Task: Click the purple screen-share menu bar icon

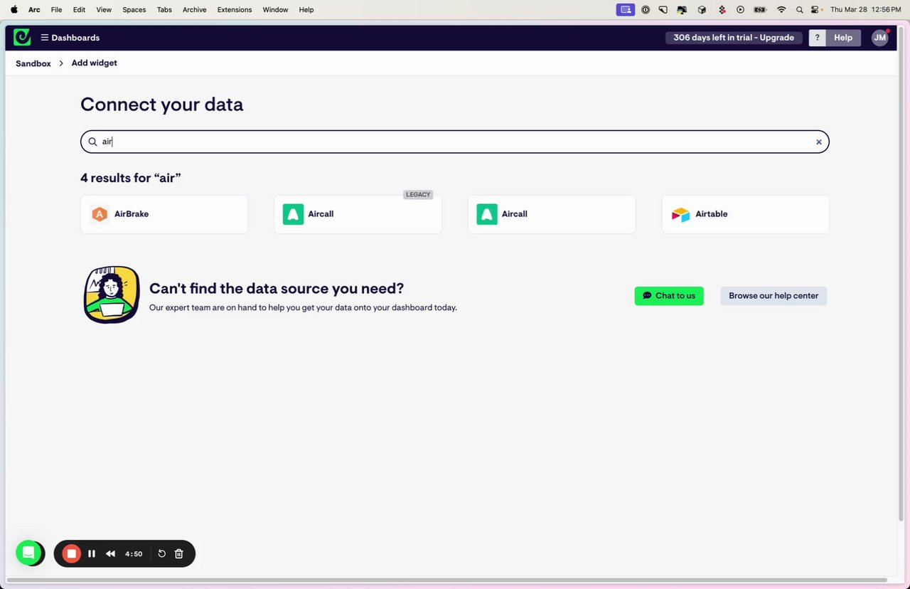Action: 626,10
